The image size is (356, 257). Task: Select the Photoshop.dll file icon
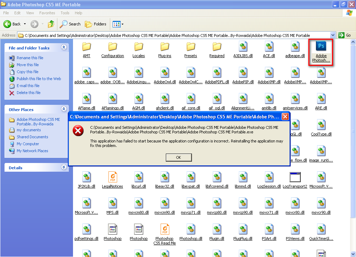(191, 229)
